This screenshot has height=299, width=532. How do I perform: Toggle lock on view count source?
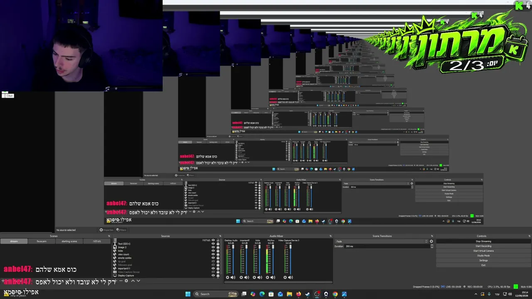click(x=218, y=255)
